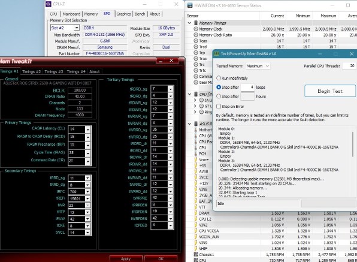Open the Command Rate (CR) dropdown
Screen dimensions: 357x262
coord(88,161)
